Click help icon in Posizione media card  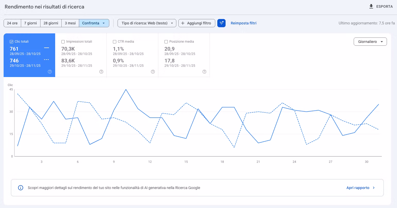(204, 72)
